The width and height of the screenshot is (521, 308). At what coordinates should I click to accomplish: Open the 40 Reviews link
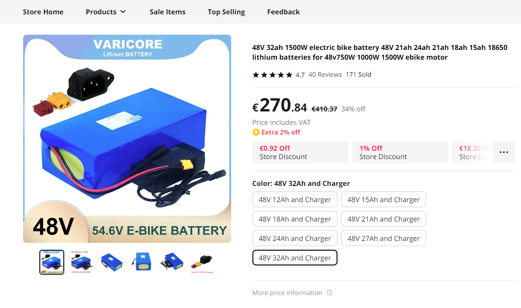325,75
